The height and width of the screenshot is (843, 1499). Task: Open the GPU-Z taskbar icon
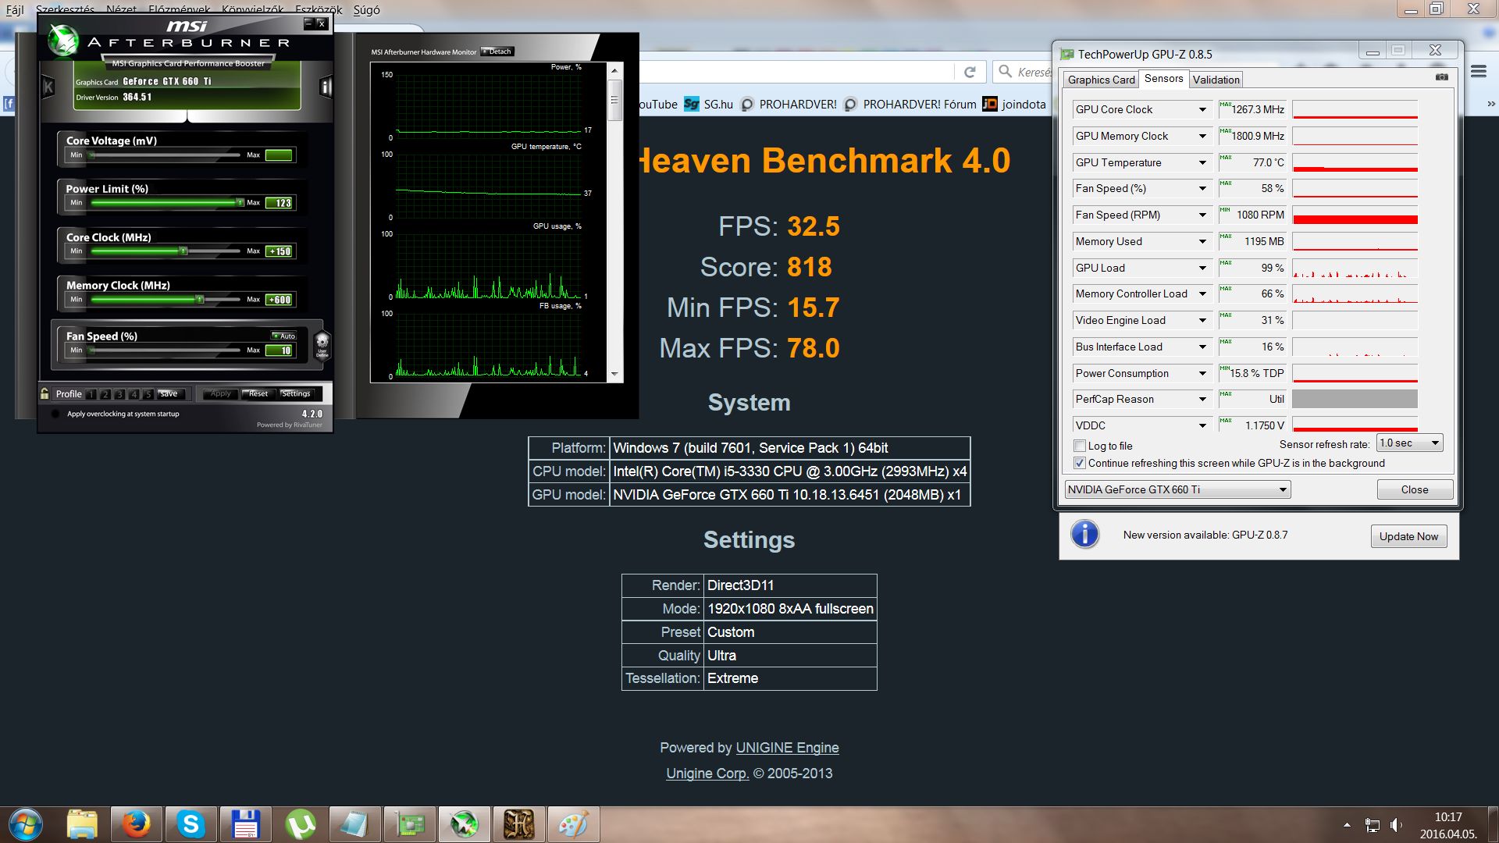(x=410, y=824)
